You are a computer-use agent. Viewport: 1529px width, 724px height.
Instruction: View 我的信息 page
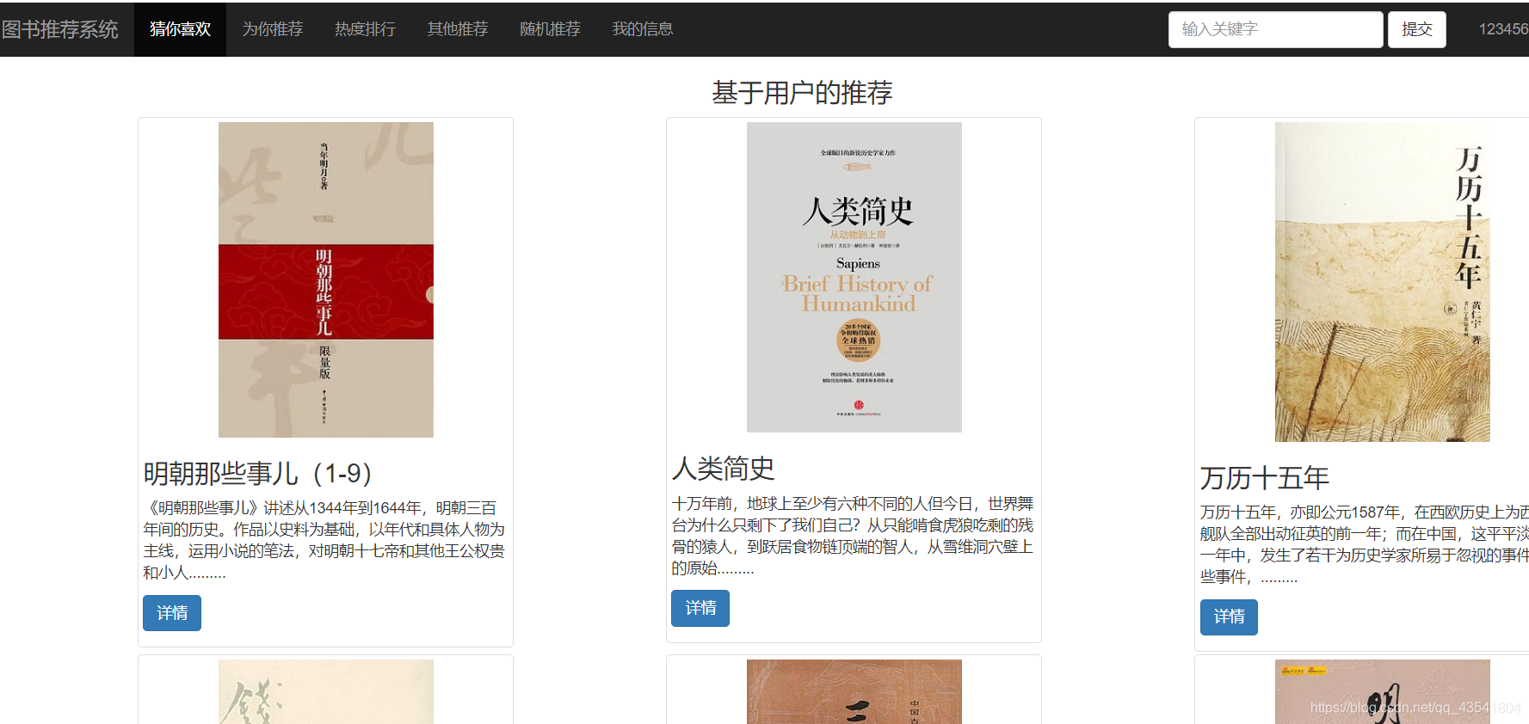tap(643, 29)
